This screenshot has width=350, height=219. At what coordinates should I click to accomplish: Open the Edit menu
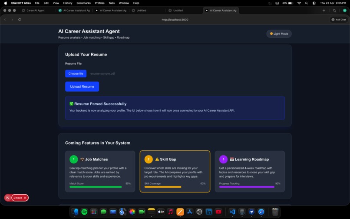click(x=46, y=3)
